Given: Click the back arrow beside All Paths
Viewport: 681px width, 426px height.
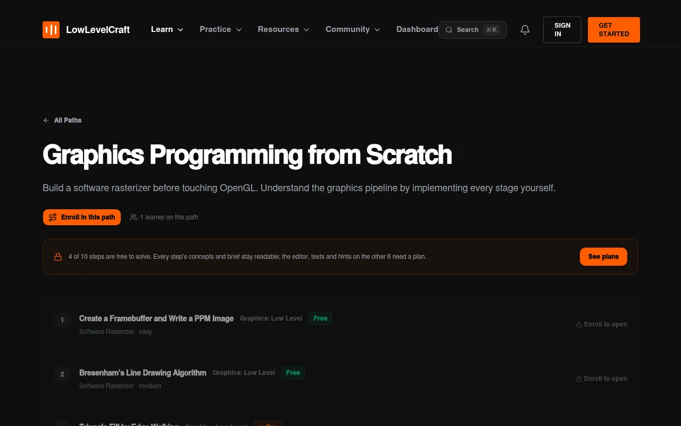Looking at the screenshot, I should click(46, 120).
